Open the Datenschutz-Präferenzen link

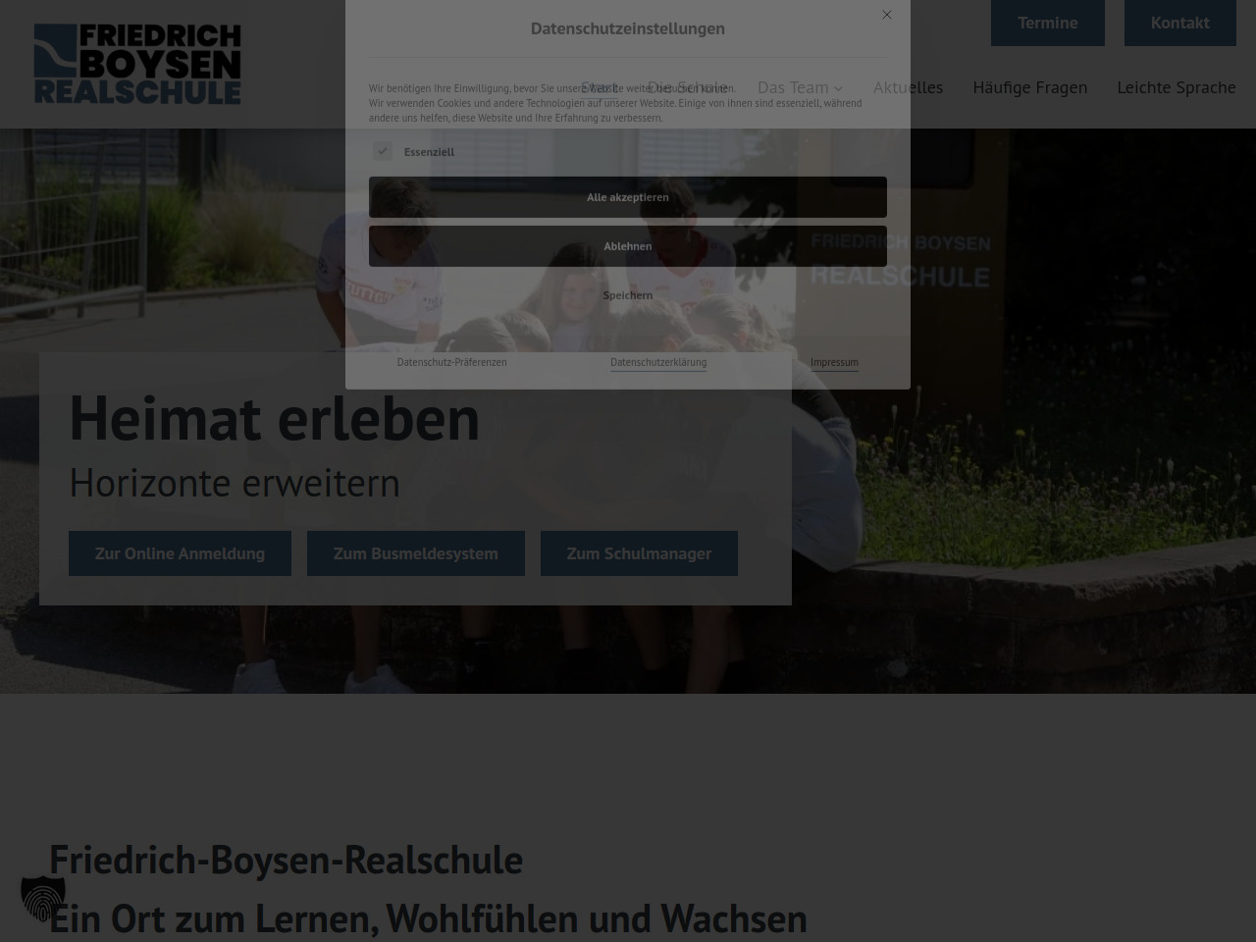pos(451,362)
